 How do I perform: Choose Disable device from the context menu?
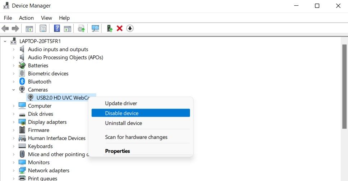click(x=121, y=113)
